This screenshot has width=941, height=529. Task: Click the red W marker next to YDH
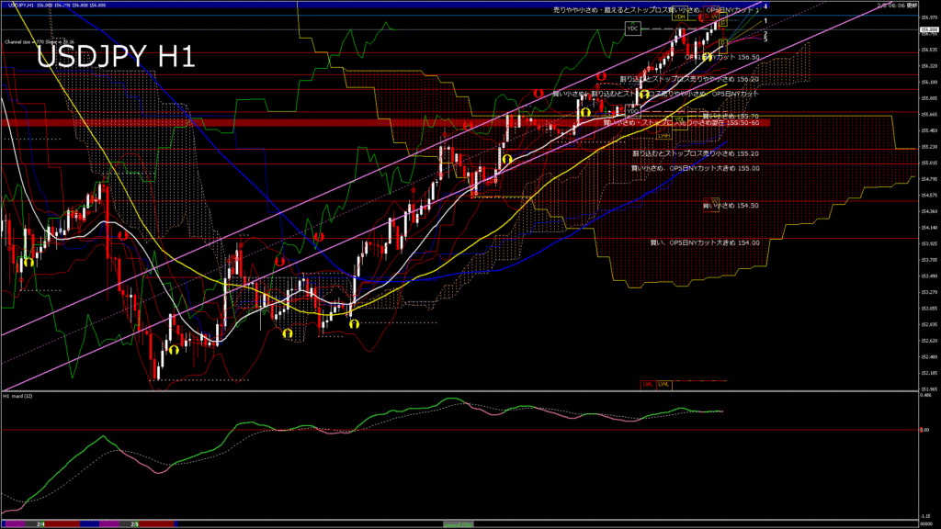(715, 17)
